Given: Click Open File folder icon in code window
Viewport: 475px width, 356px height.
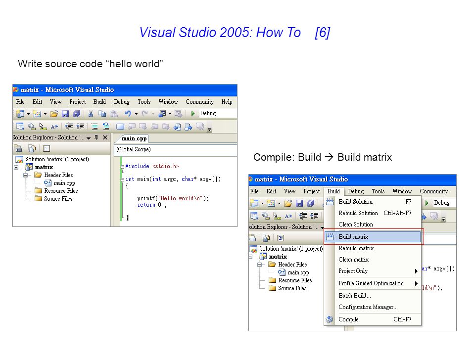Looking at the screenshot, I should click(x=54, y=114).
